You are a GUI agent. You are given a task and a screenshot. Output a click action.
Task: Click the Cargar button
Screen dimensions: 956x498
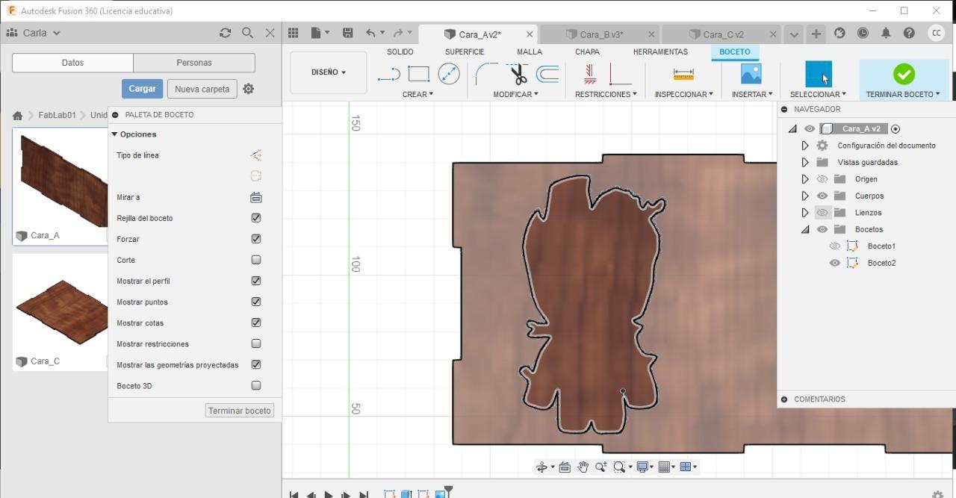pyautogui.click(x=142, y=88)
